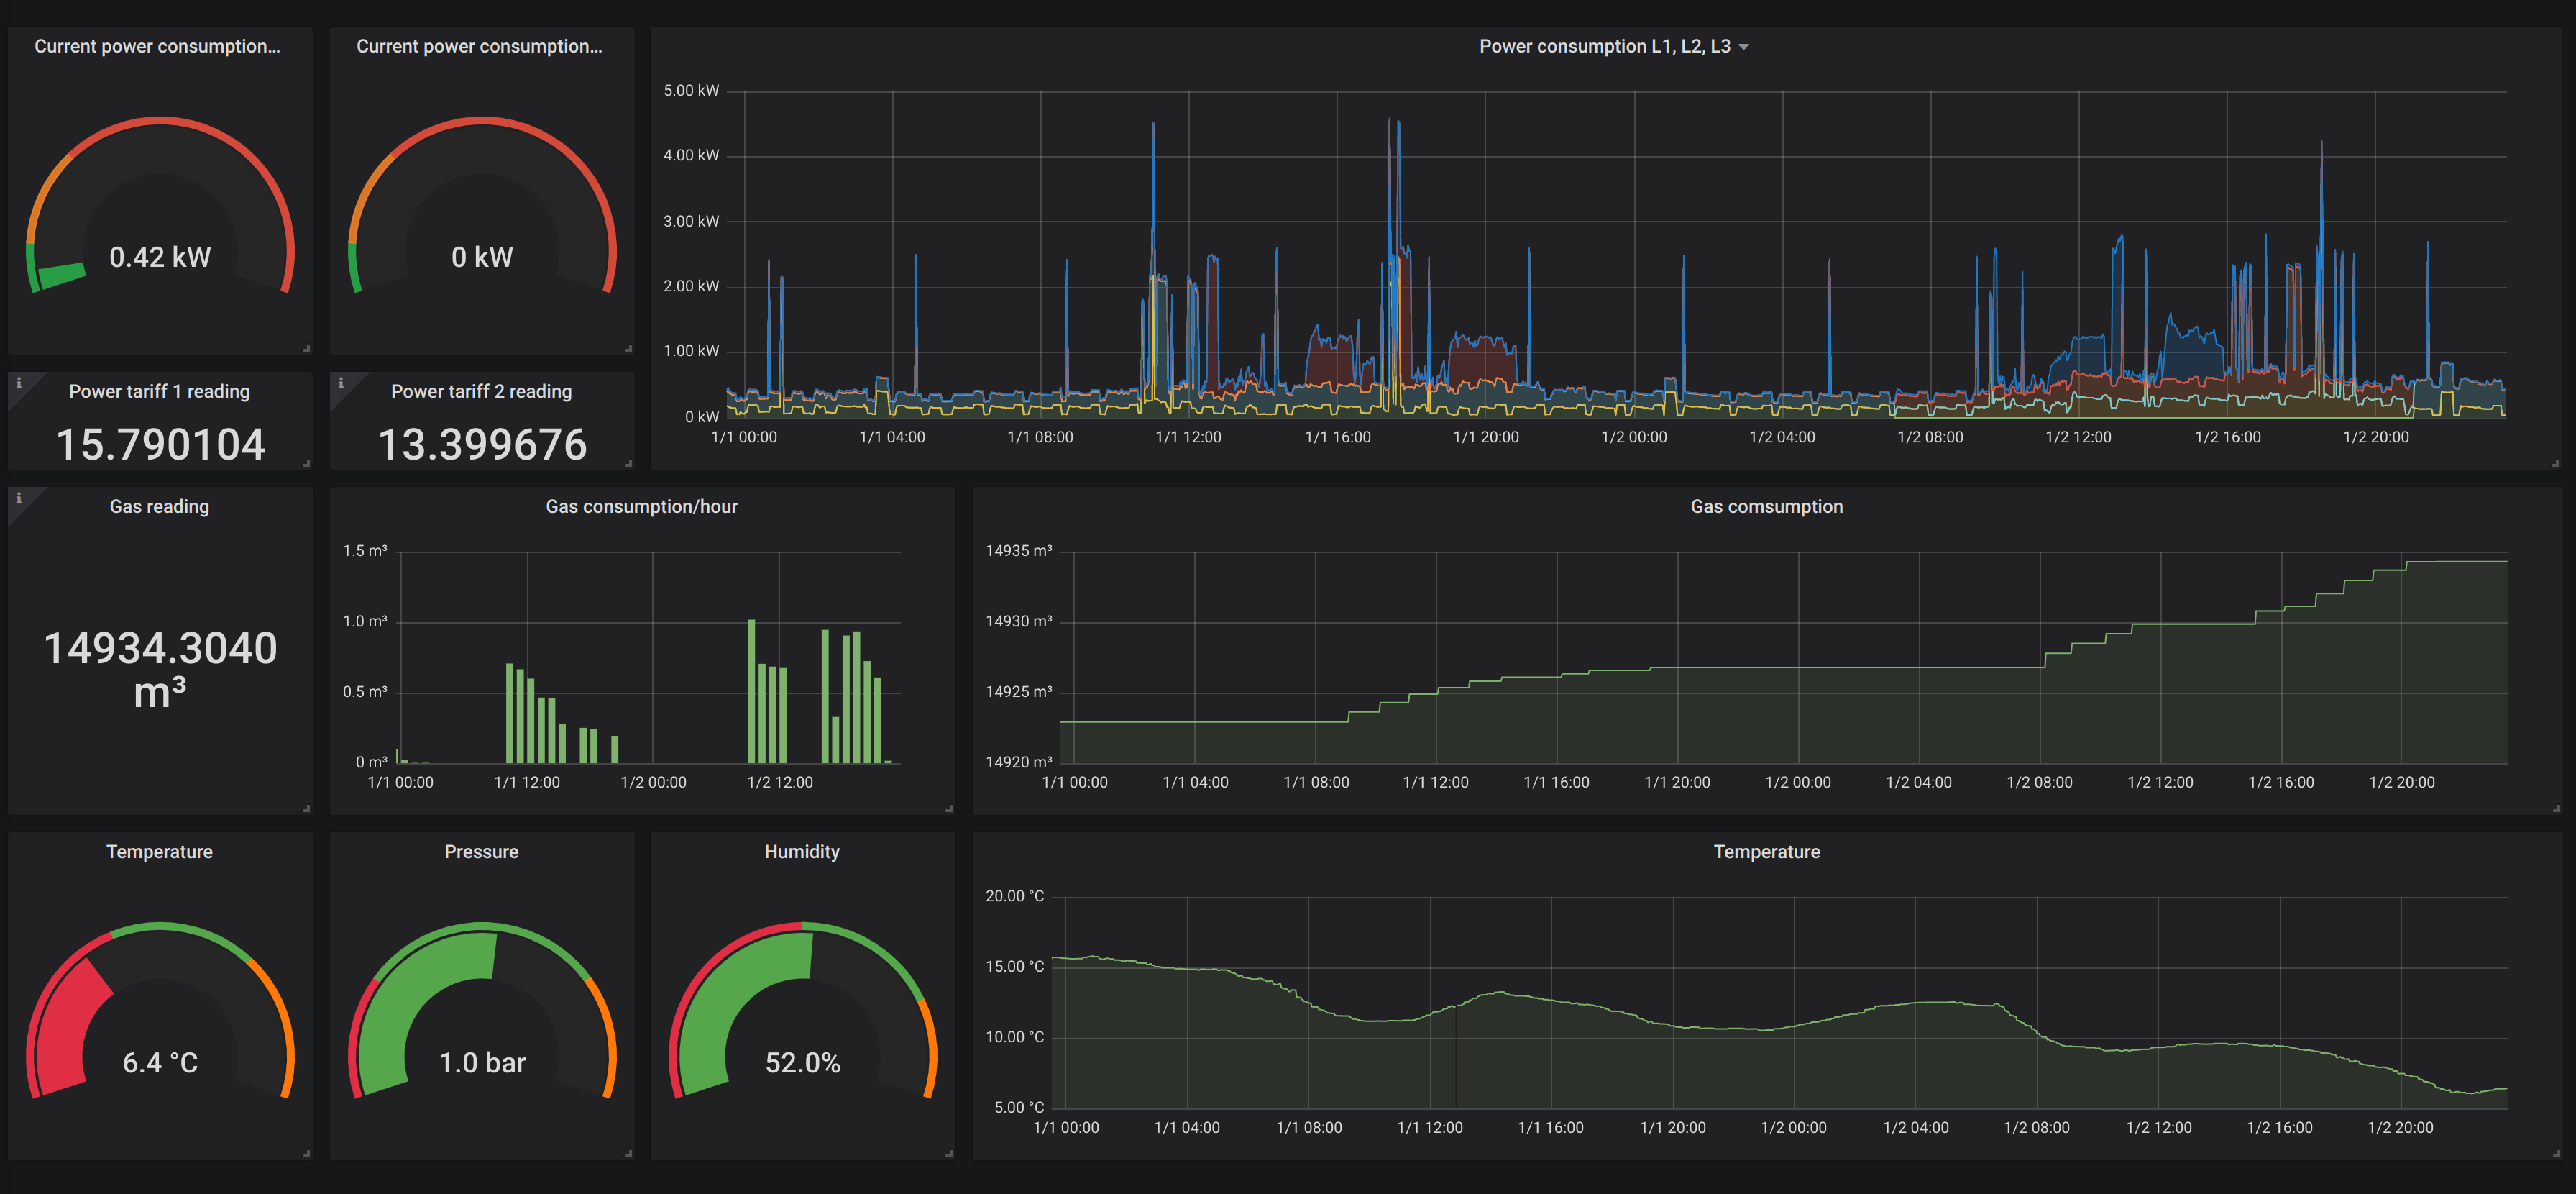Click the info icon on Gas reading panel

(x=18, y=498)
